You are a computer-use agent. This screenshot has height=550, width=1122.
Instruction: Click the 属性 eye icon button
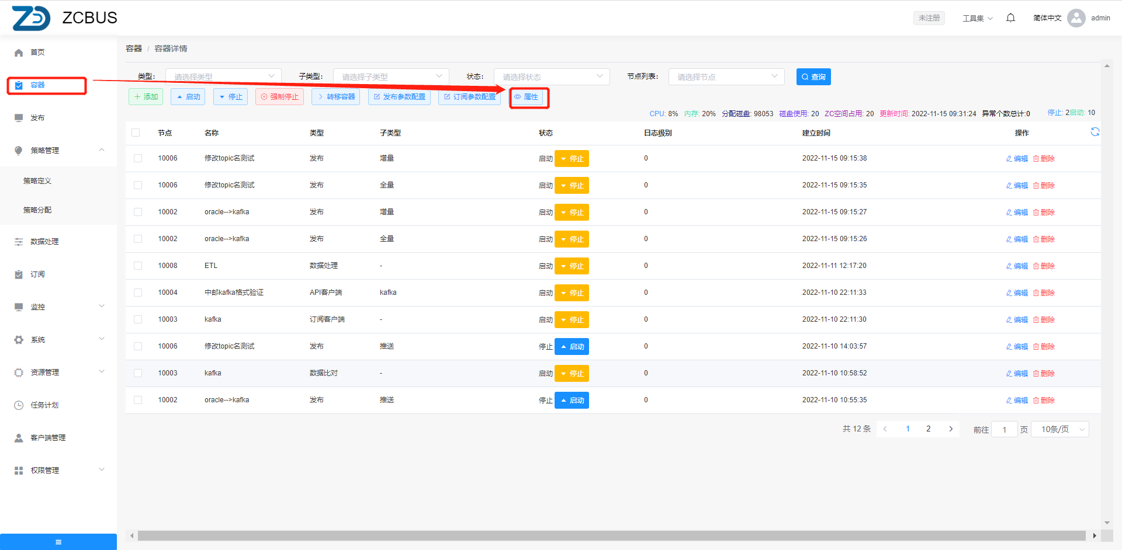526,97
